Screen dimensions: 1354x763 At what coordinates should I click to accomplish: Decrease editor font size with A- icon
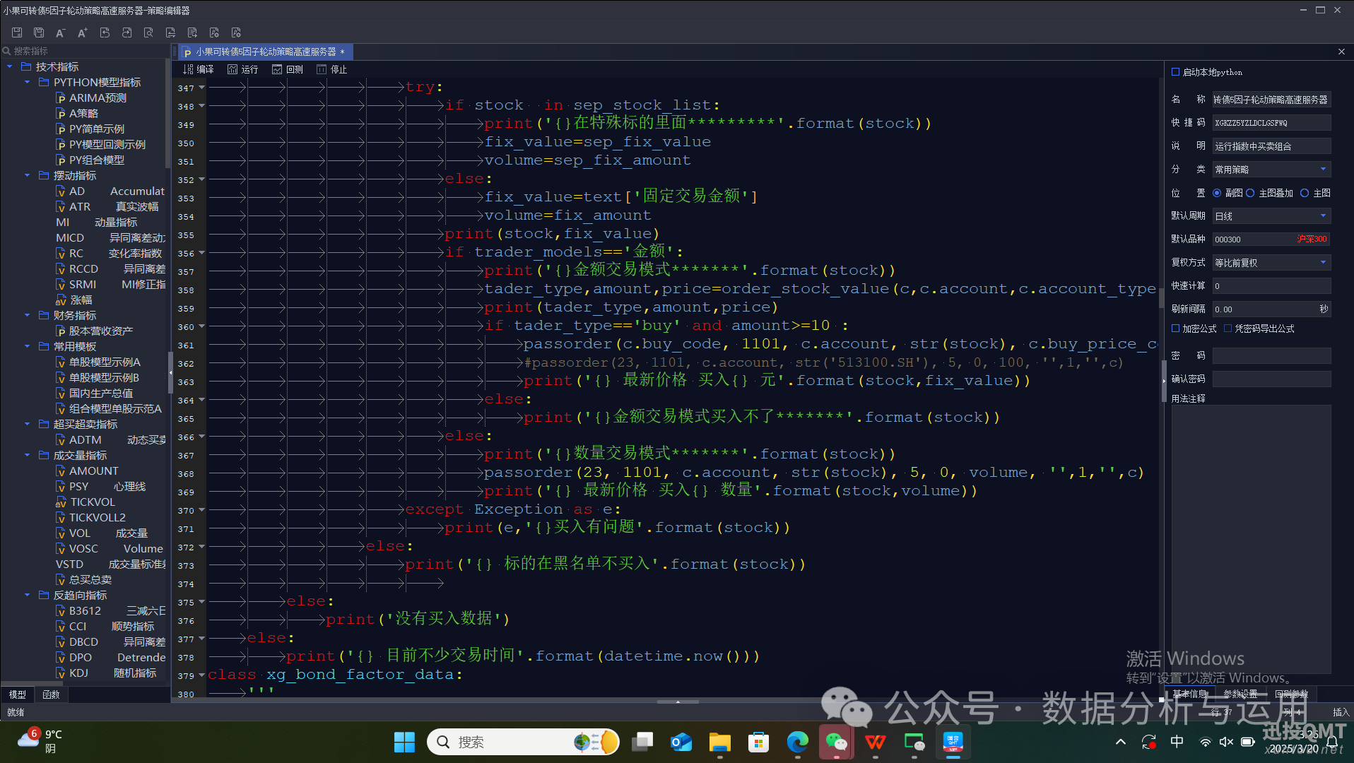[x=61, y=32]
